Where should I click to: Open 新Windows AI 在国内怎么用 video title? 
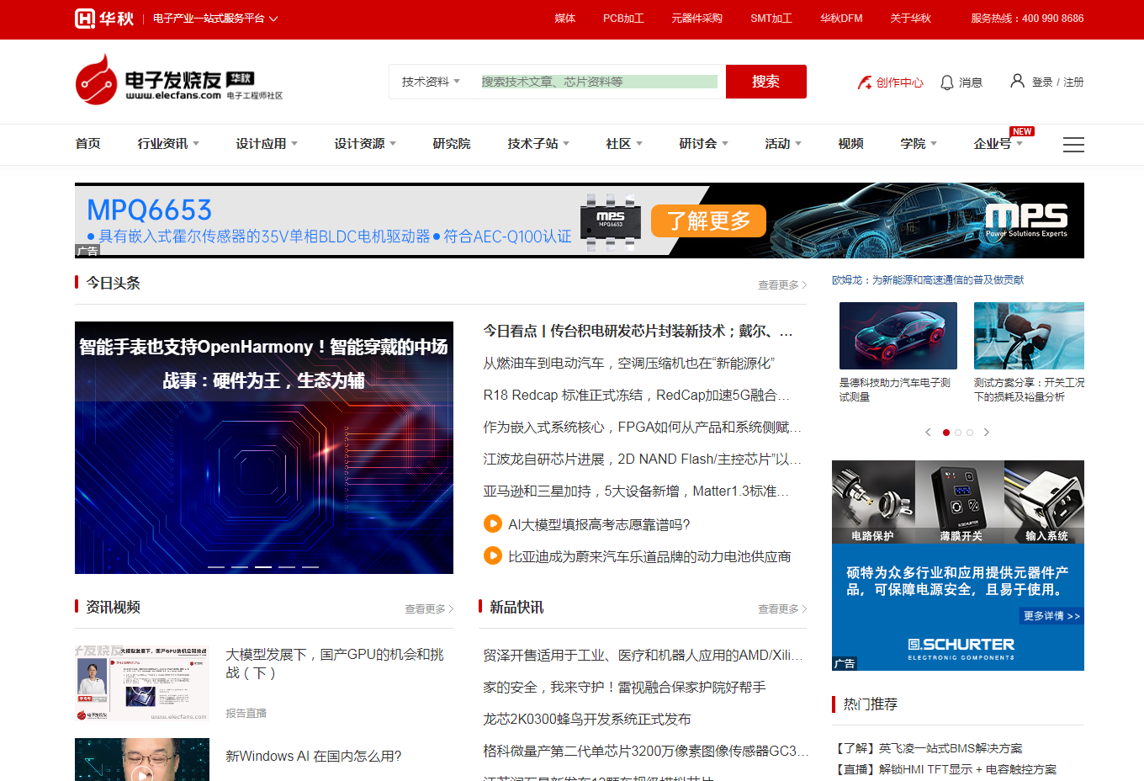pyautogui.click(x=314, y=756)
